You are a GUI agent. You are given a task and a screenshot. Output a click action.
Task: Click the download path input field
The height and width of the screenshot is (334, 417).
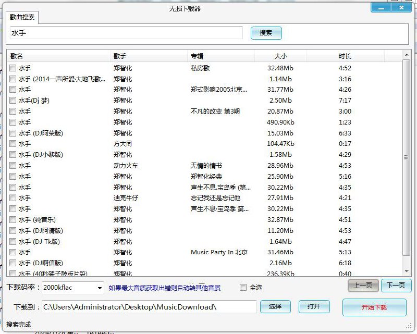(x=156, y=307)
